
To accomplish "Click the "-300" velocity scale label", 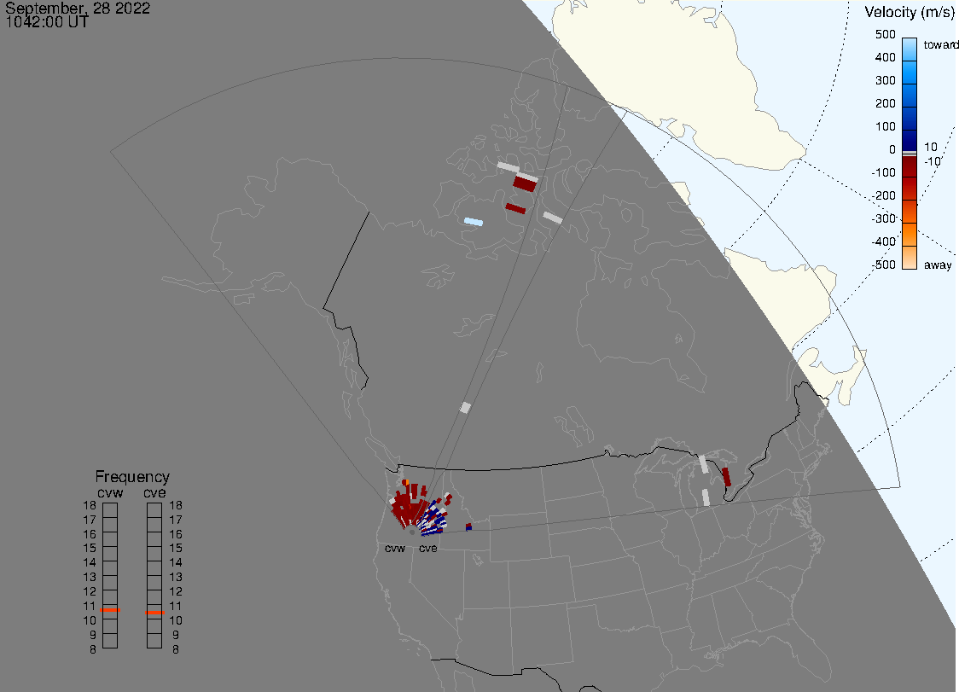I will pyautogui.click(x=883, y=218).
